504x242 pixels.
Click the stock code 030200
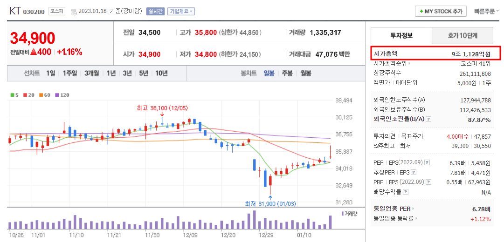point(35,12)
